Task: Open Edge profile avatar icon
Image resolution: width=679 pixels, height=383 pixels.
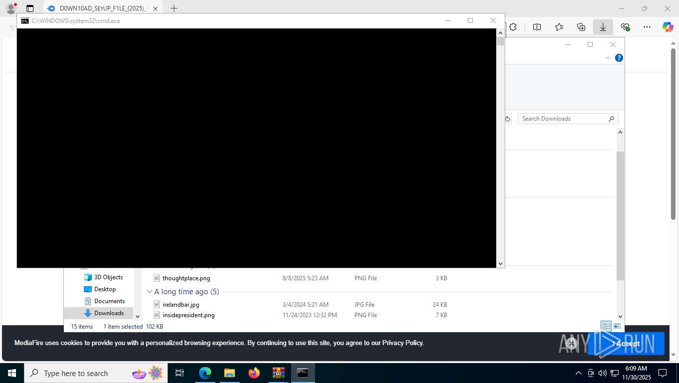Action: tap(11, 8)
